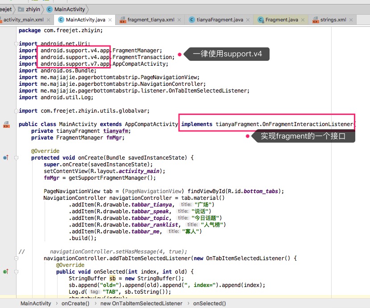Click the .build() call
The width and height of the screenshot is (370, 308).
(x=83, y=238)
